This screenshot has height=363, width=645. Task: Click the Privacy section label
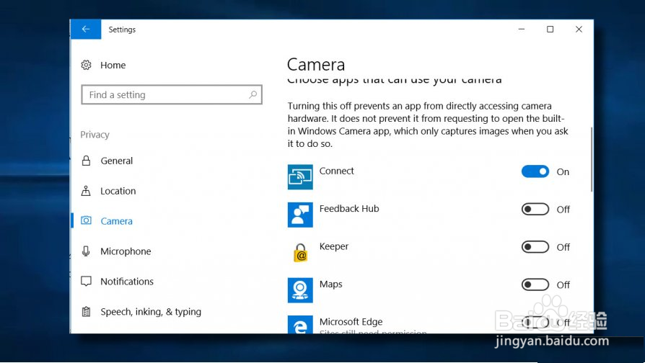95,135
